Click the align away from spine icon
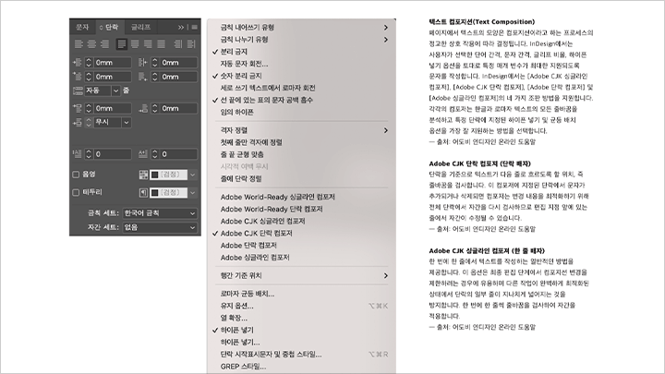 click(x=191, y=43)
